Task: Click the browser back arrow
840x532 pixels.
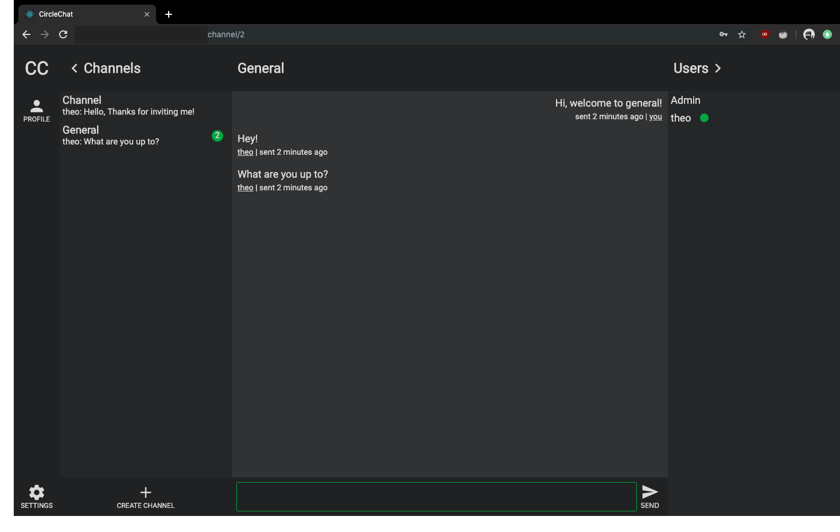Action: pyautogui.click(x=26, y=34)
